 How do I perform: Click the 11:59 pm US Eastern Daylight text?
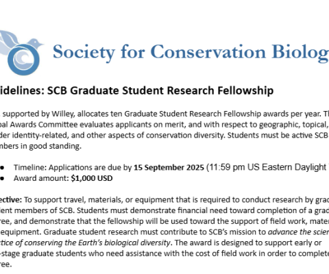click(x=268, y=167)
